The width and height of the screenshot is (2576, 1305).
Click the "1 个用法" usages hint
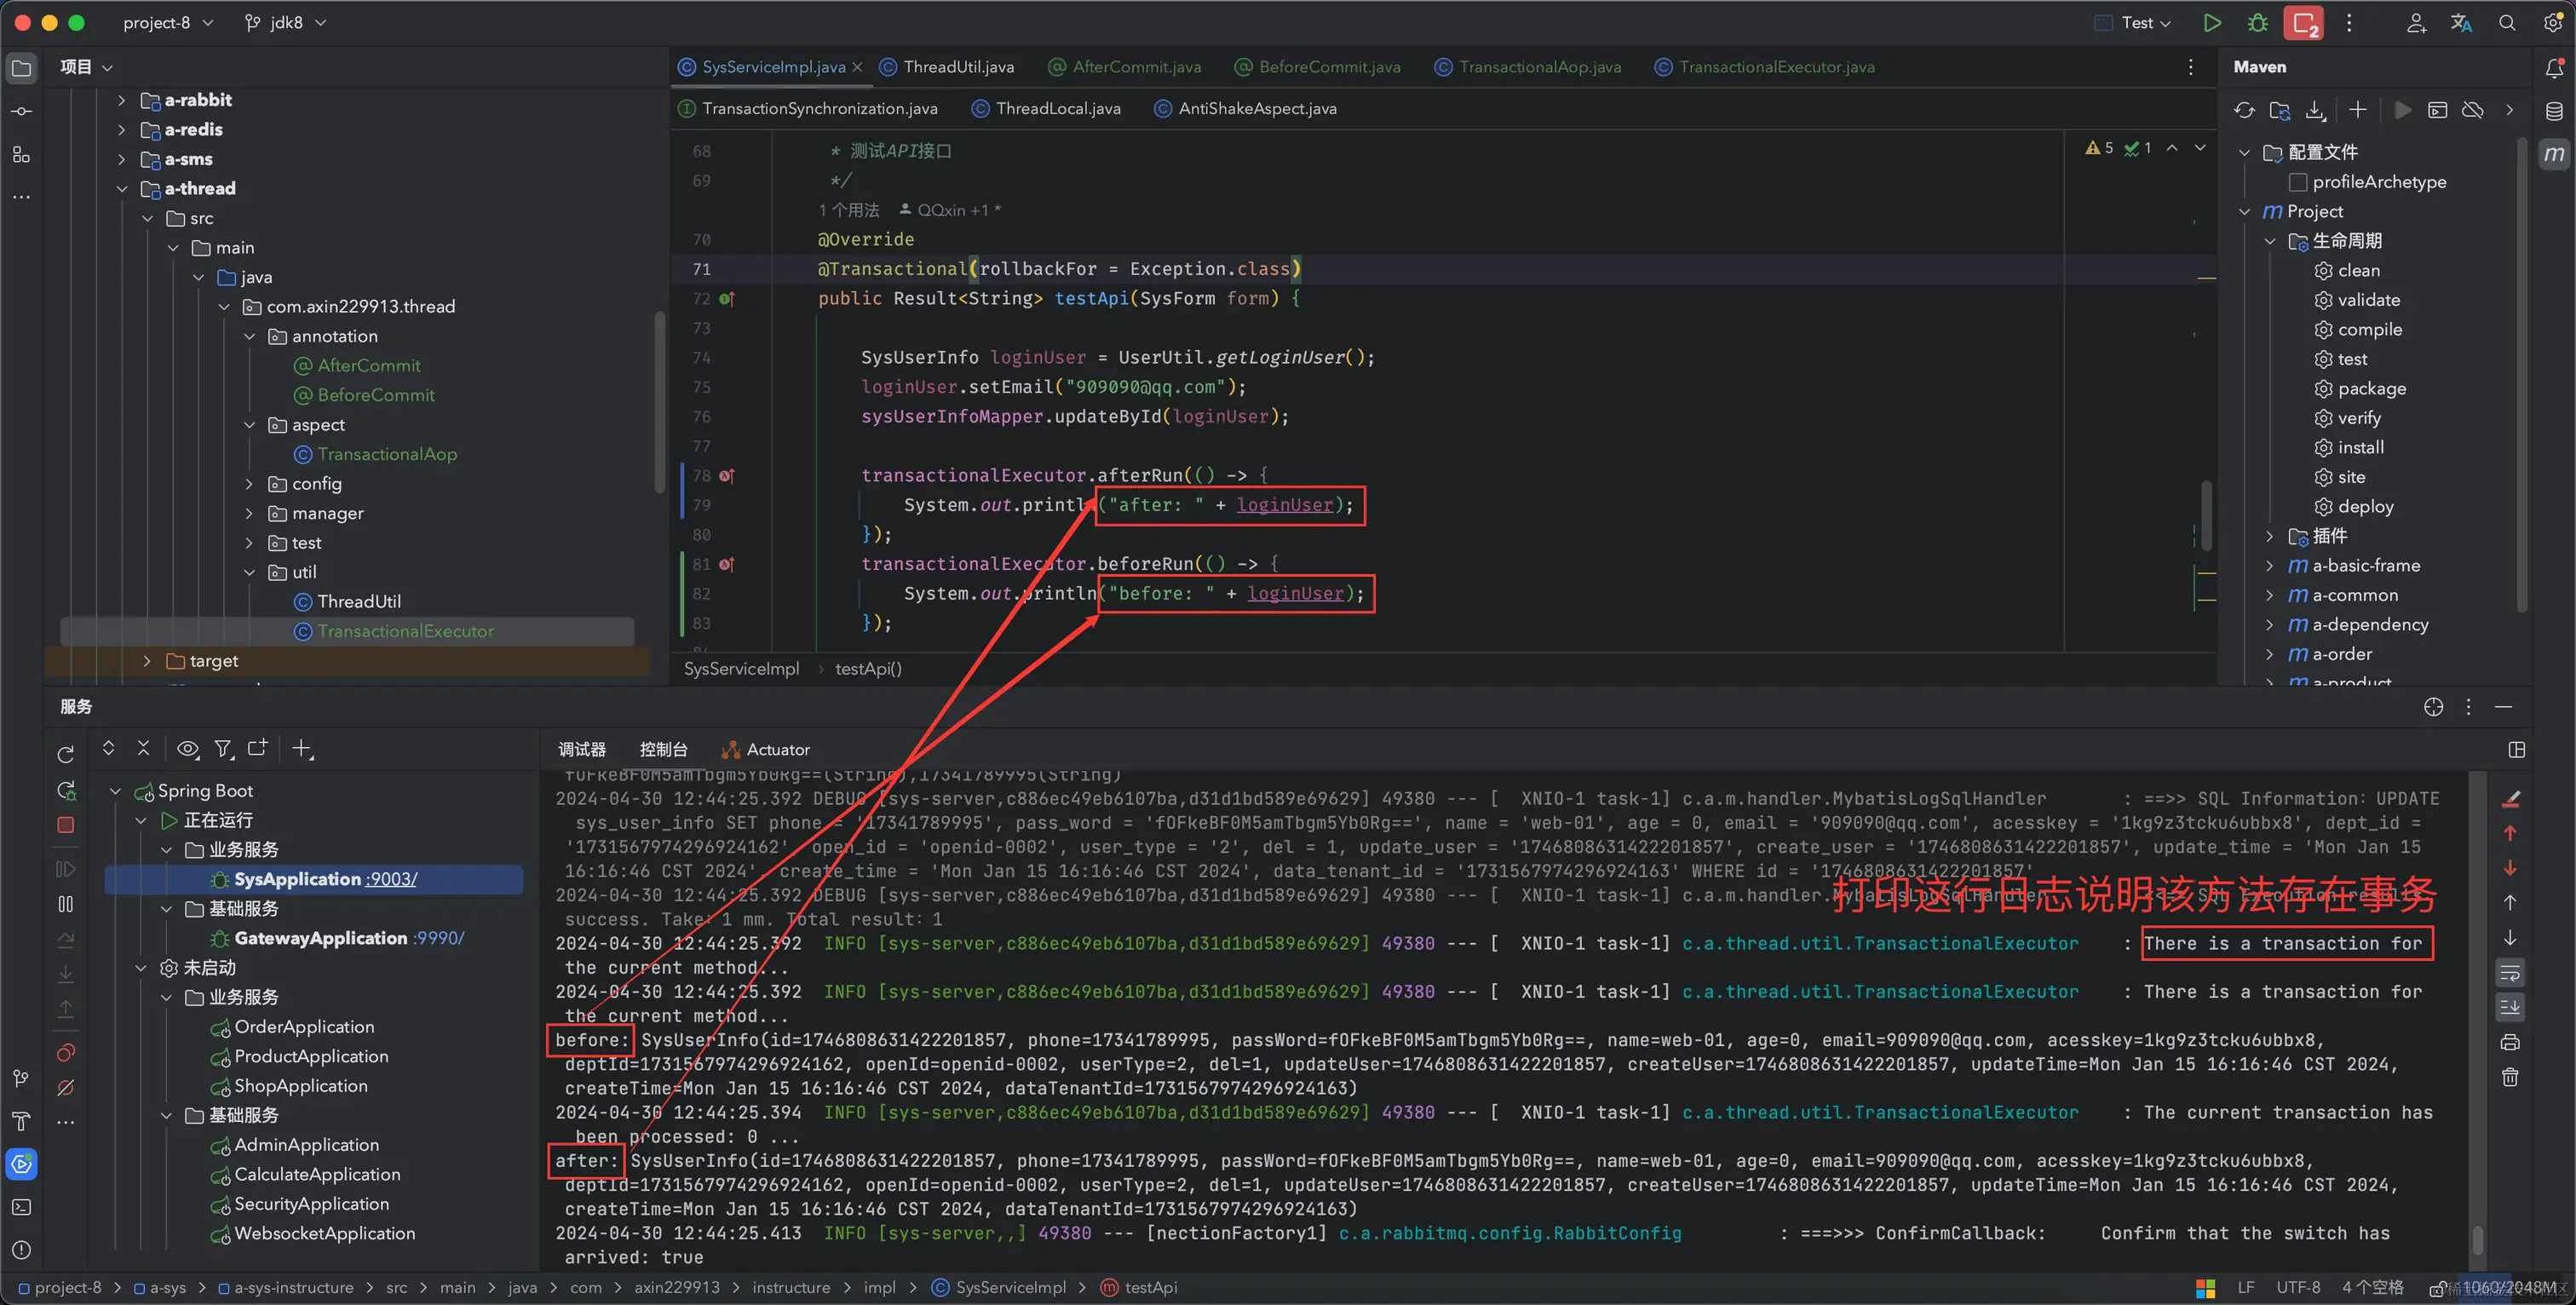pyautogui.click(x=849, y=210)
